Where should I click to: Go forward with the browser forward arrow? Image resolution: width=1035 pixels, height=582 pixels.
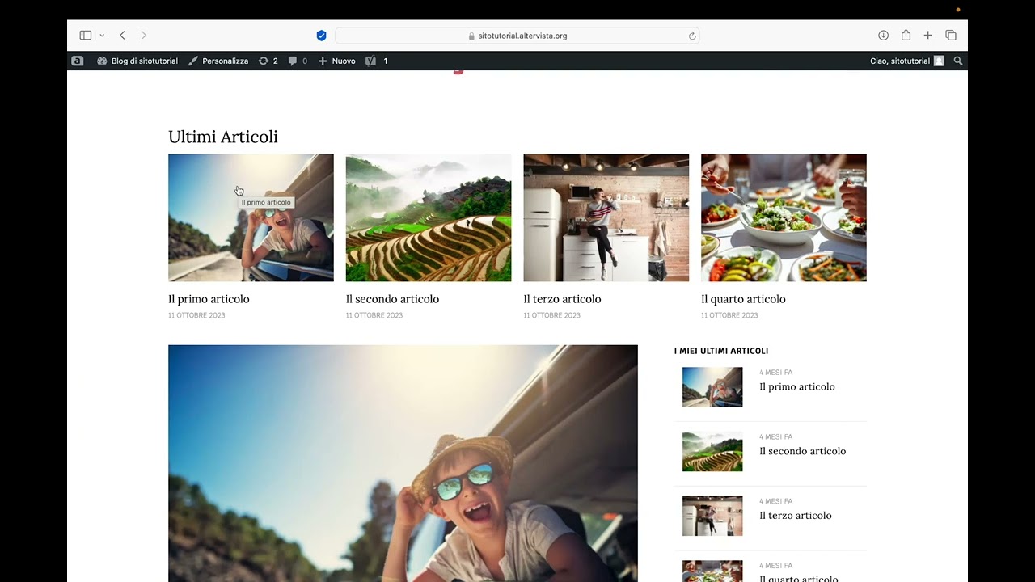144,36
